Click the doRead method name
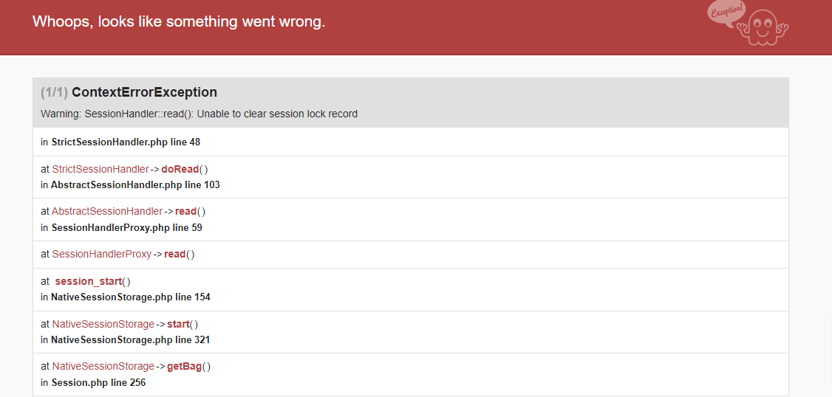 coord(180,169)
